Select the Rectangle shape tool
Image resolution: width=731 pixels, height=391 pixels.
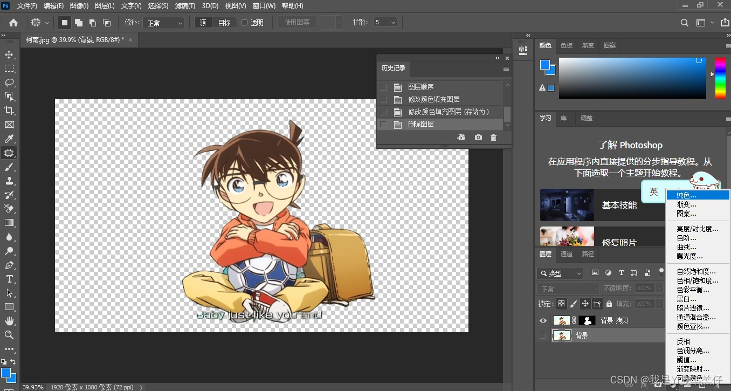tap(9, 307)
